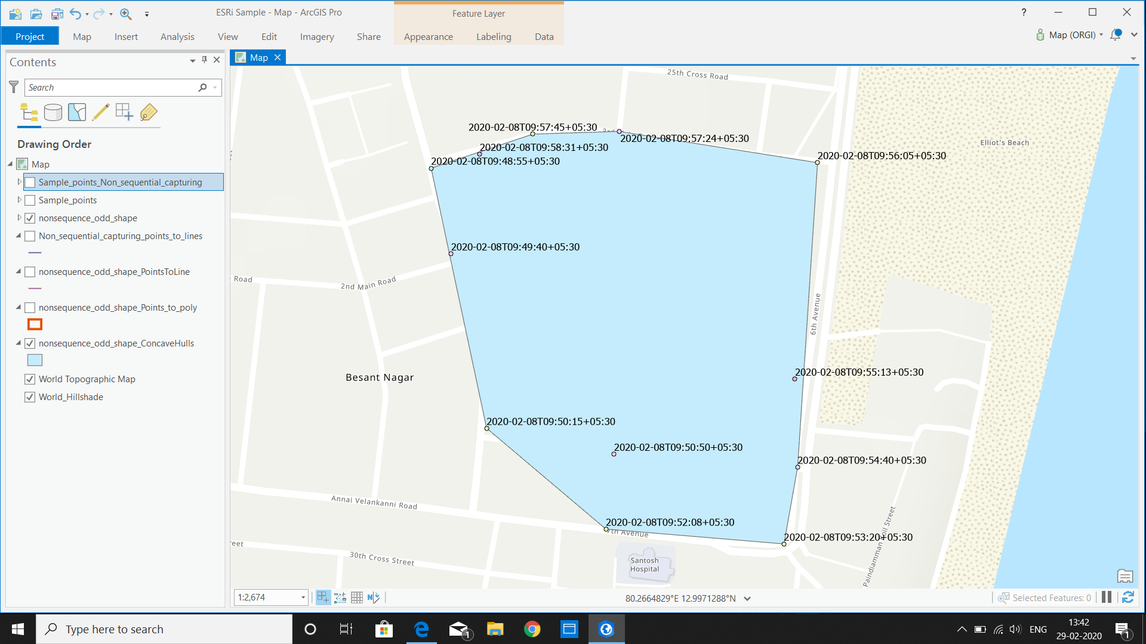Hide the nonsequence_odd_shape_ConcaveHulls layer
The width and height of the screenshot is (1146, 644).
[30, 343]
